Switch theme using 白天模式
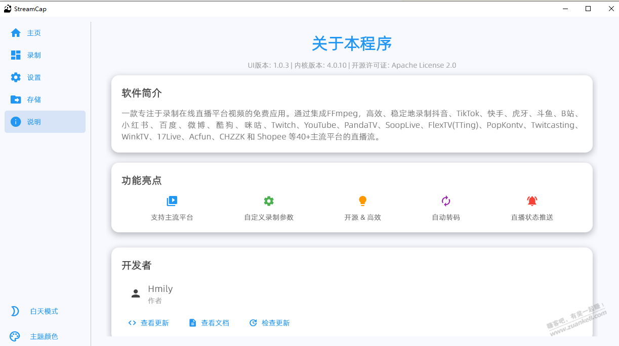The image size is (619, 346). 44,311
